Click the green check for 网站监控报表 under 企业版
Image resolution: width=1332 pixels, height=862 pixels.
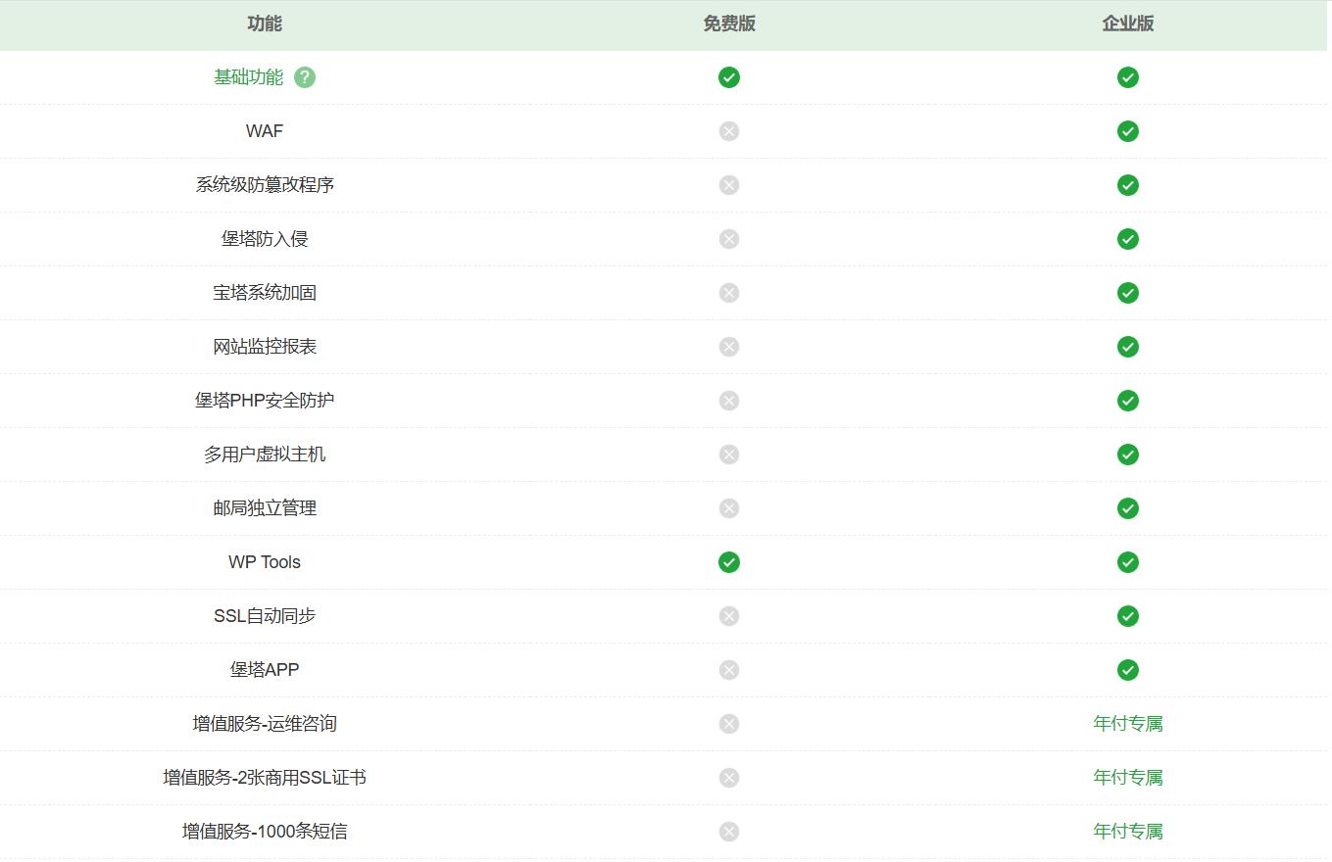1127,347
